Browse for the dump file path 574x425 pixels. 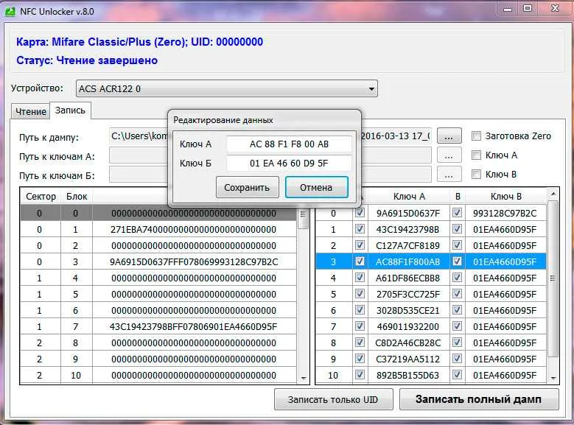449,136
